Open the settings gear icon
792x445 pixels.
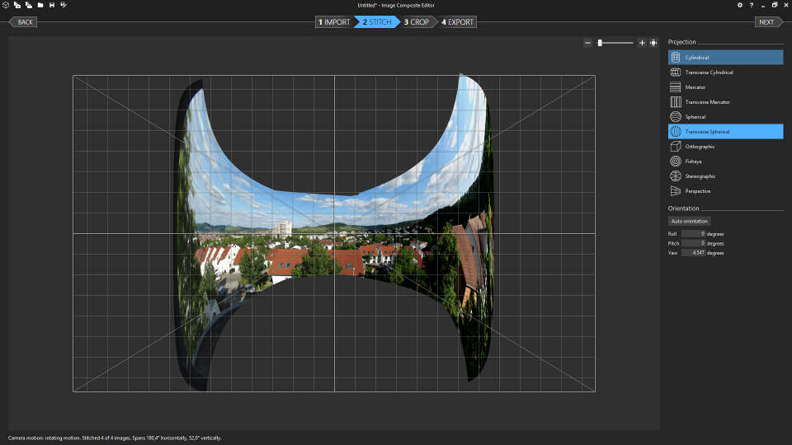click(x=740, y=5)
